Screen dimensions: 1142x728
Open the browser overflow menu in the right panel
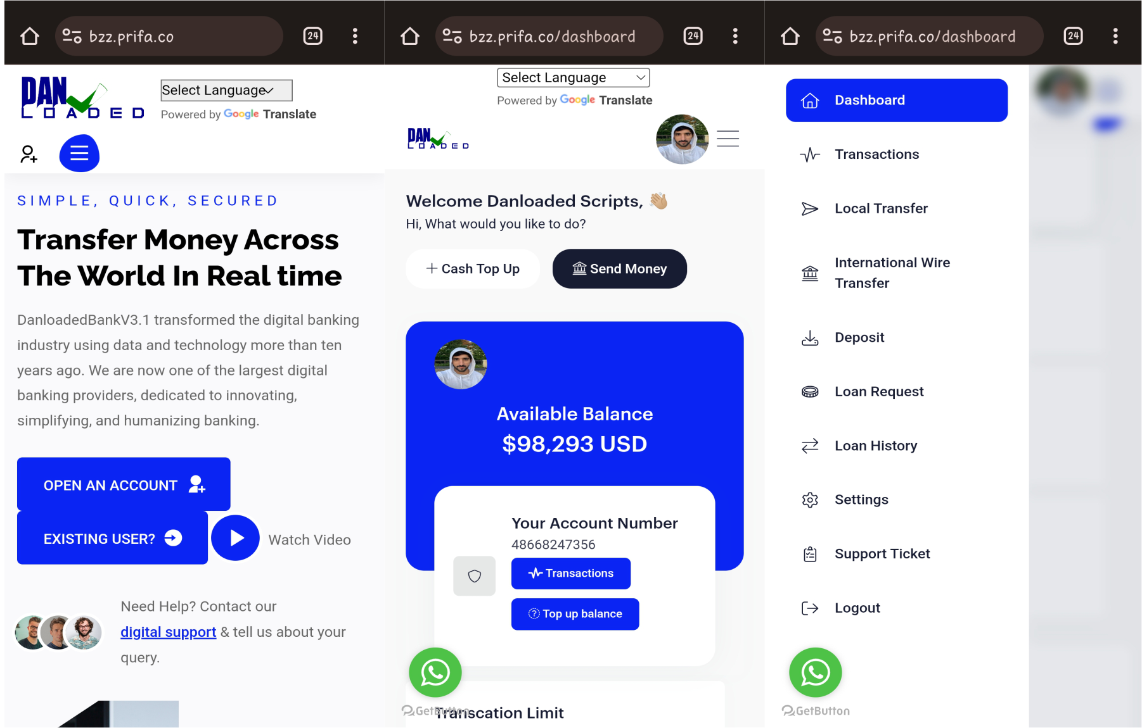tap(1115, 36)
